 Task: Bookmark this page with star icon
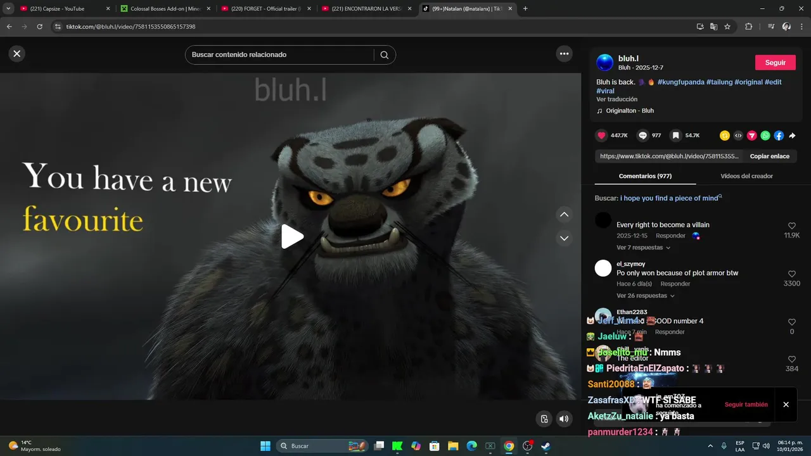pos(727,27)
